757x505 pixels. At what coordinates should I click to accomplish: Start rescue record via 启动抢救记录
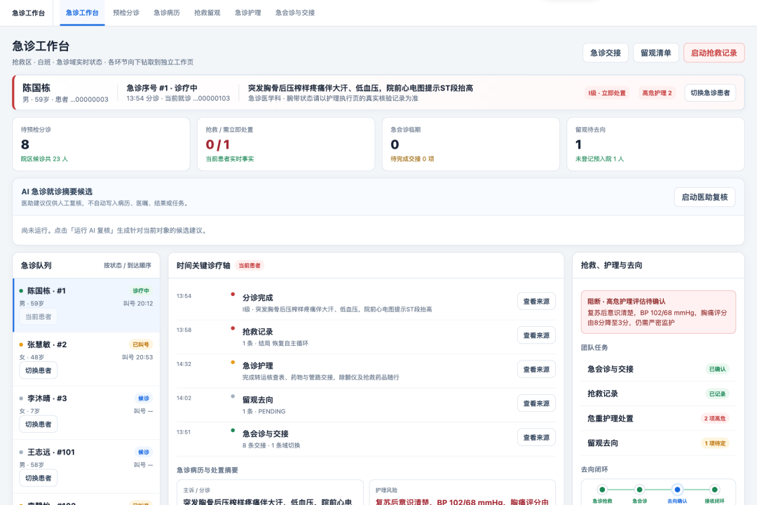(714, 53)
